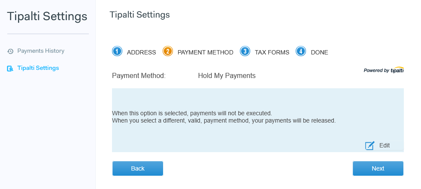Jump to the TAX FORMS step label
Screen dimensions: 421x189
272,52
